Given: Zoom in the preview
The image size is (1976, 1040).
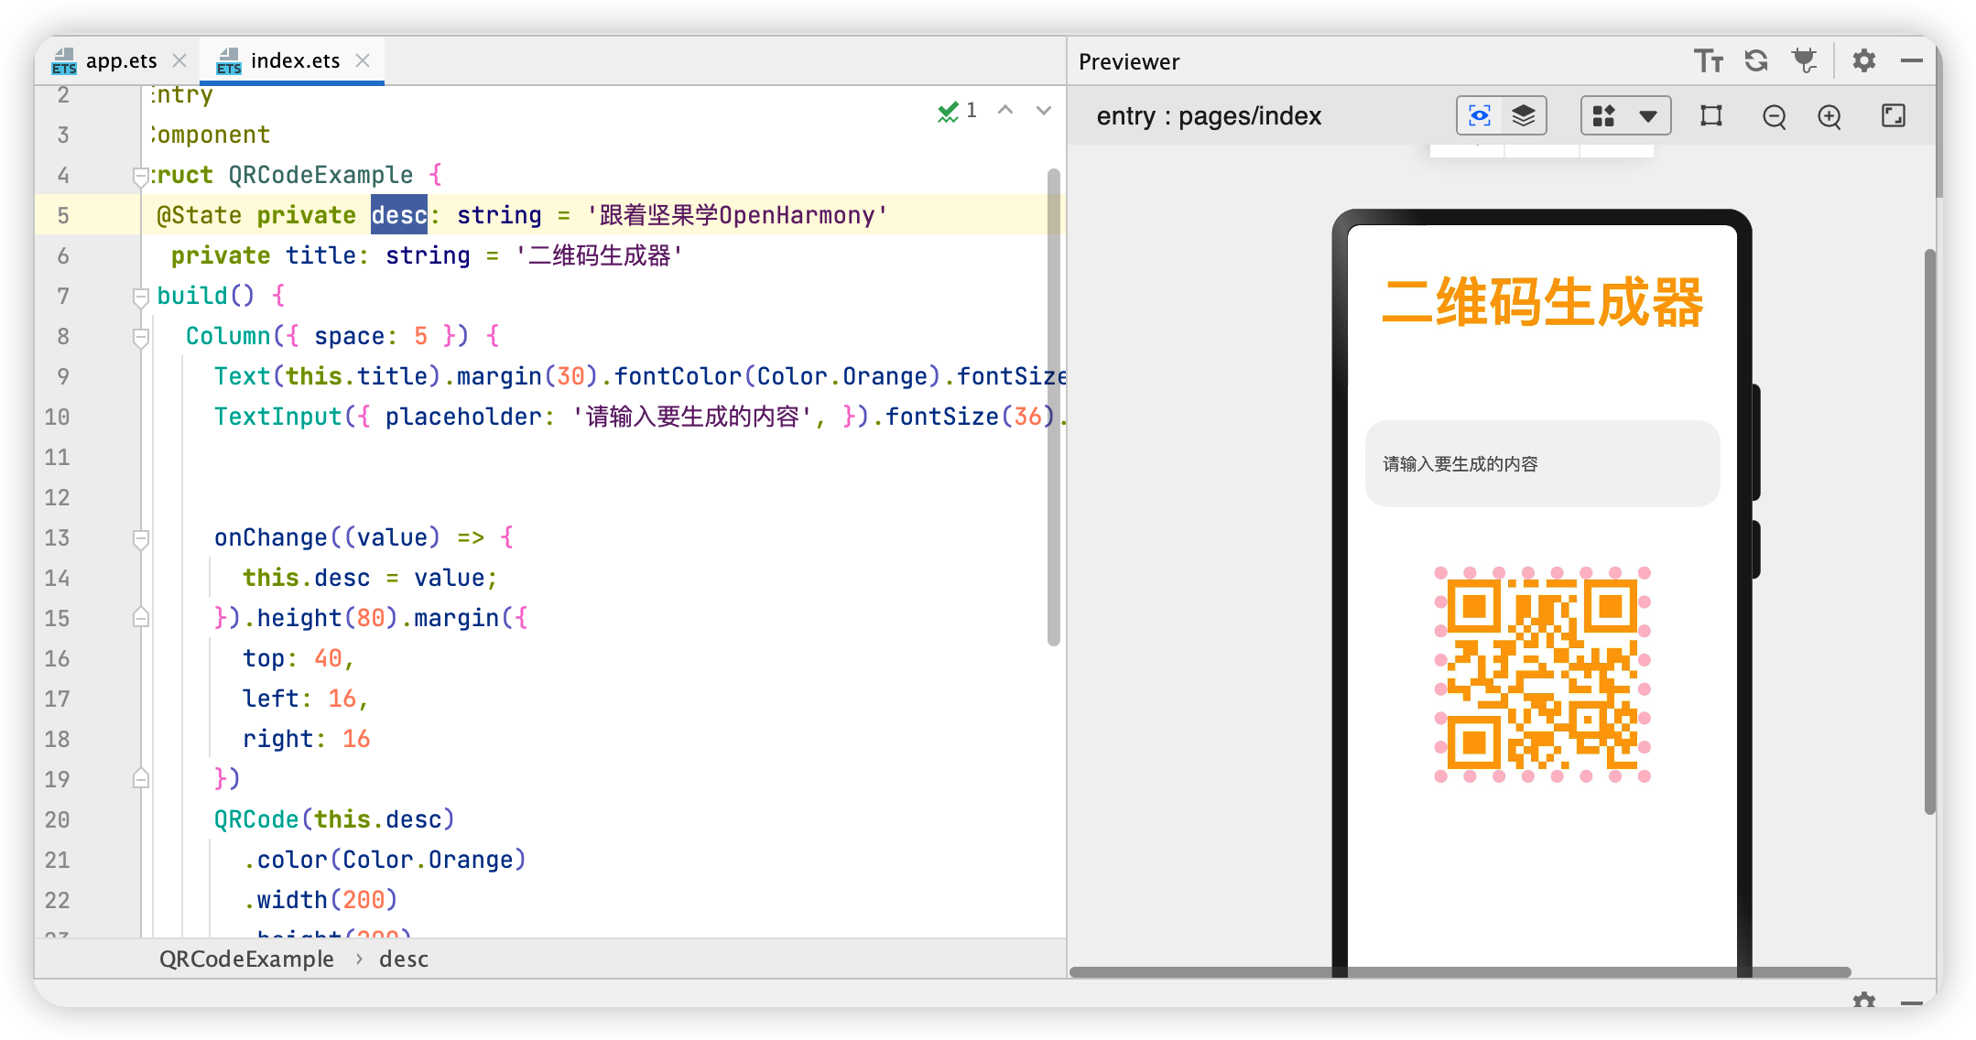Looking at the screenshot, I should 1829,116.
